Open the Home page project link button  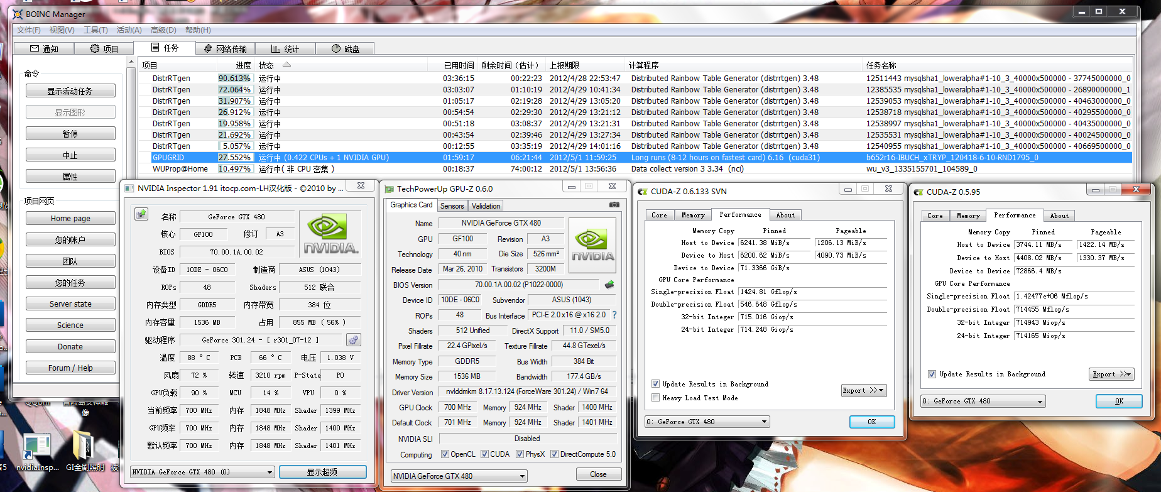(70, 219)
